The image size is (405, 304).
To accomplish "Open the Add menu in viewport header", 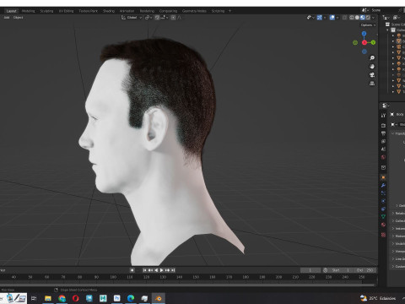I will pos(7,18).
